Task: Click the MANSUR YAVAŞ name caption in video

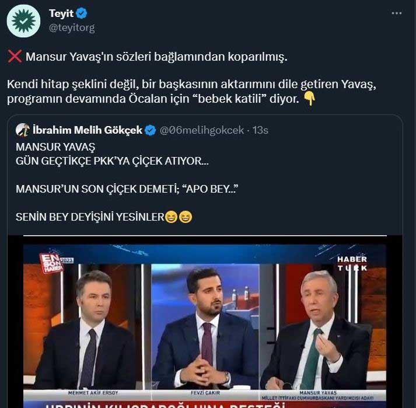Action: 318,392
